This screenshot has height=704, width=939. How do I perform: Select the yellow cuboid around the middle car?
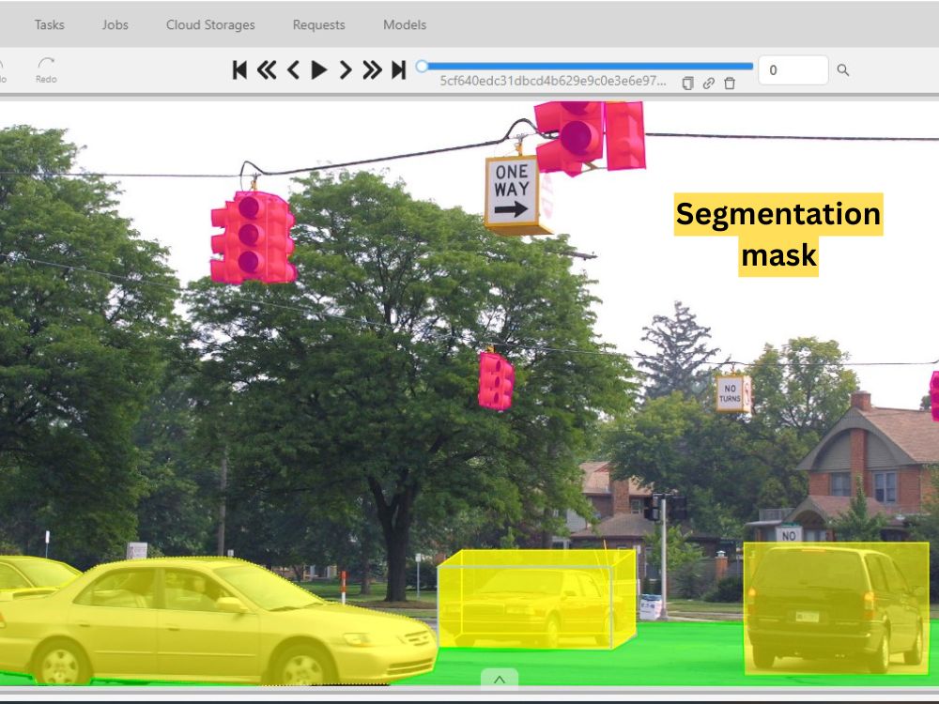536,600
